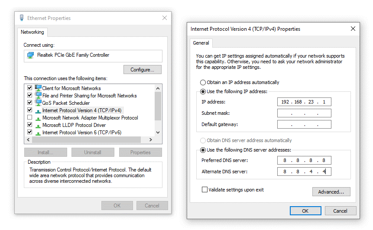Image resolution: width=373 pixels, height=230 pixels.
Task: Click Internet Protocol Version 6 item icon
Action: [x=38, y=133]
